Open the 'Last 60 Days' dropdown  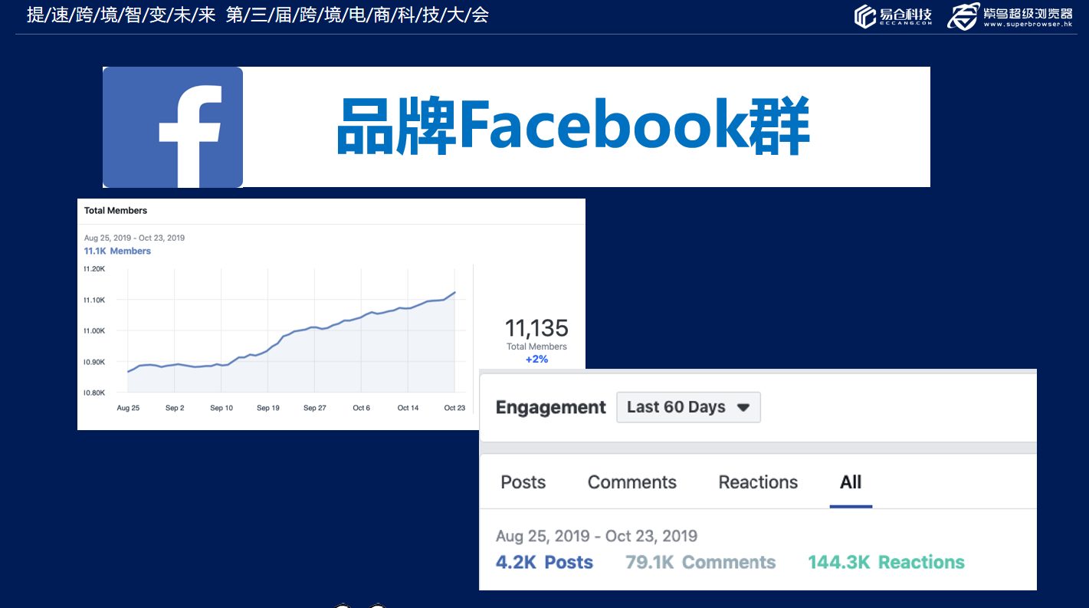687,406
